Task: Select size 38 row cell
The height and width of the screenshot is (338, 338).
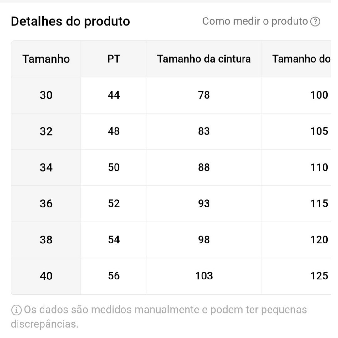Action: (x=46, y=240)
